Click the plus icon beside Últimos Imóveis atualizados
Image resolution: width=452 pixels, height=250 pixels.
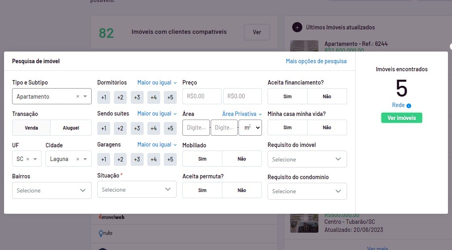coord(297,27)
